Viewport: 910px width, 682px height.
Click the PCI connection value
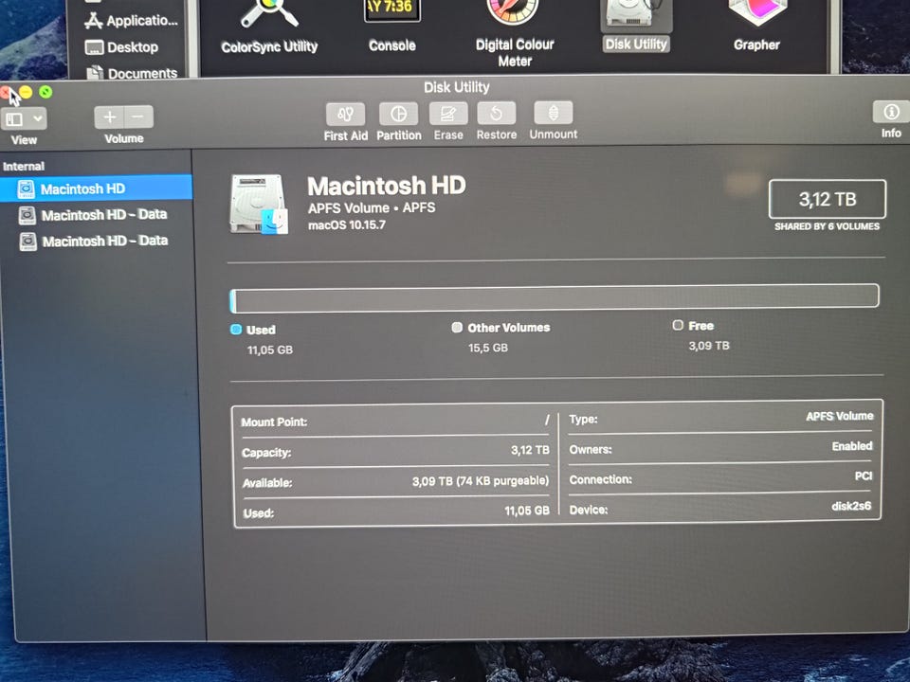864,476
